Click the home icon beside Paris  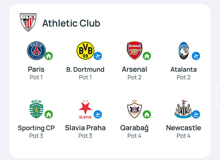[x=49, y=56]
